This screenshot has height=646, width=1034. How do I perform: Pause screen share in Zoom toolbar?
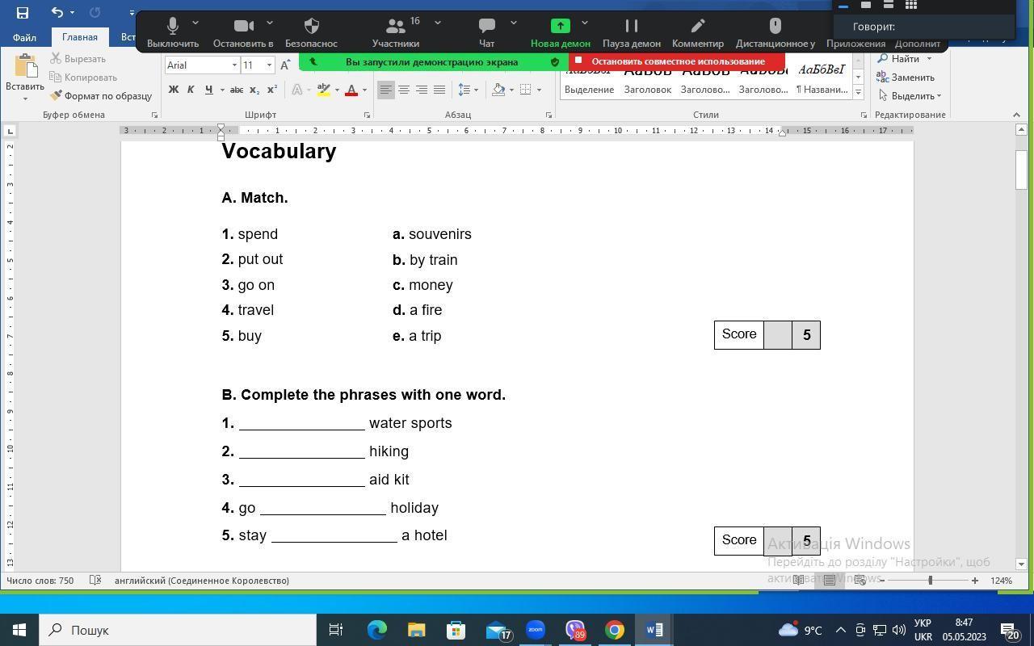[x=632, y=32]
